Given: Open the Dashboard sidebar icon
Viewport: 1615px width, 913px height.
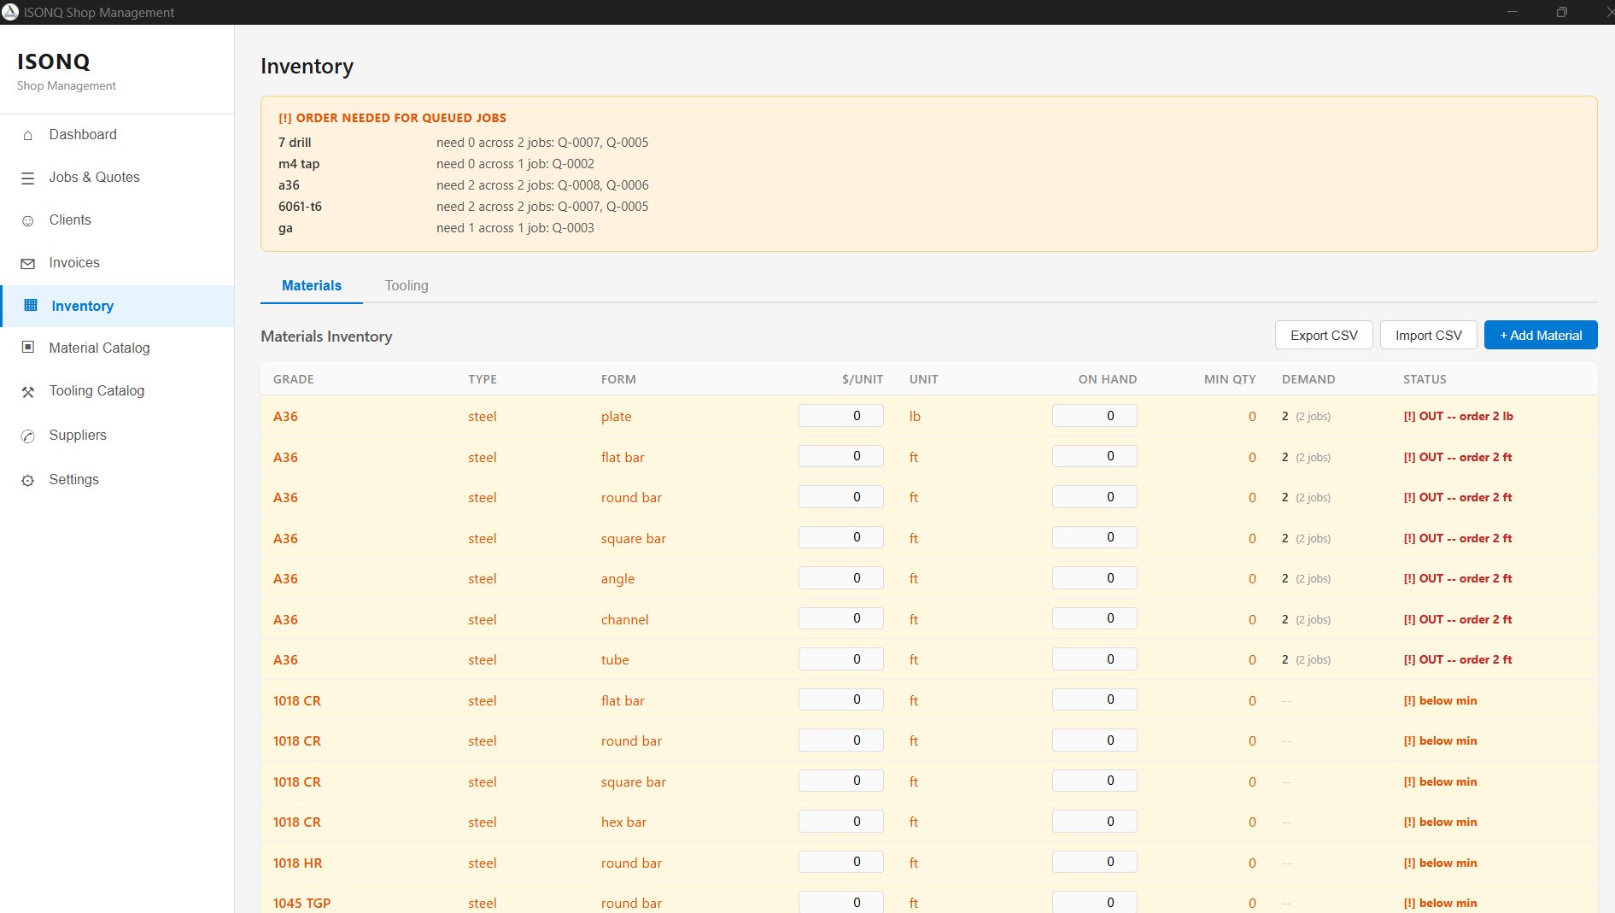Looking at the screenshot, I should (x=26, y=134).
